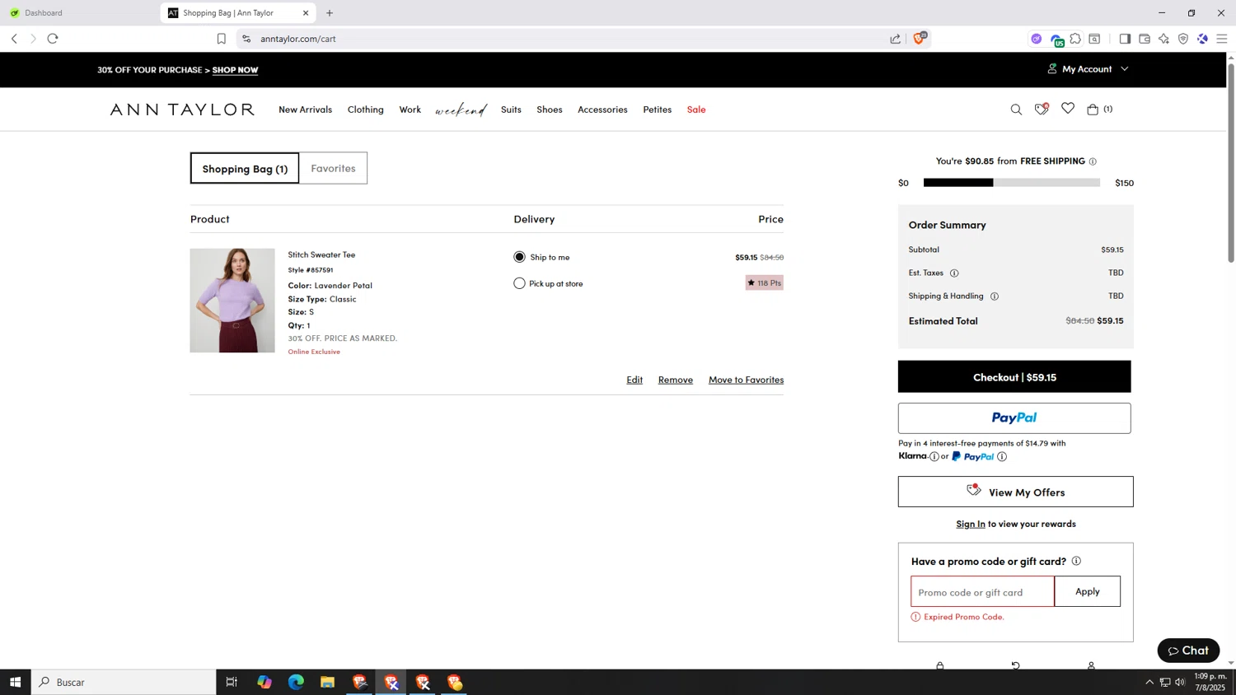Open browser hamburger menu
Viewport: 1236px width, 695px height.
click(1222, 39)
